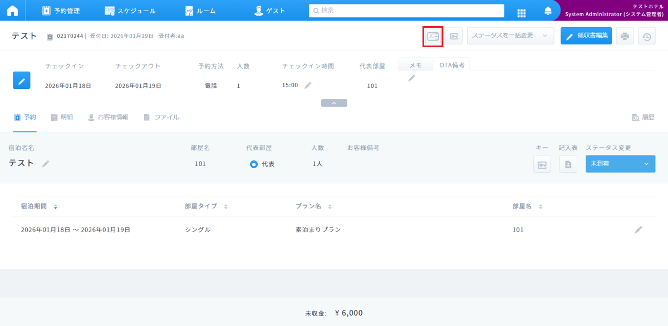The image size is (668, 326).
Task: Sort by 宿泊期間 column
Action: 56,207
